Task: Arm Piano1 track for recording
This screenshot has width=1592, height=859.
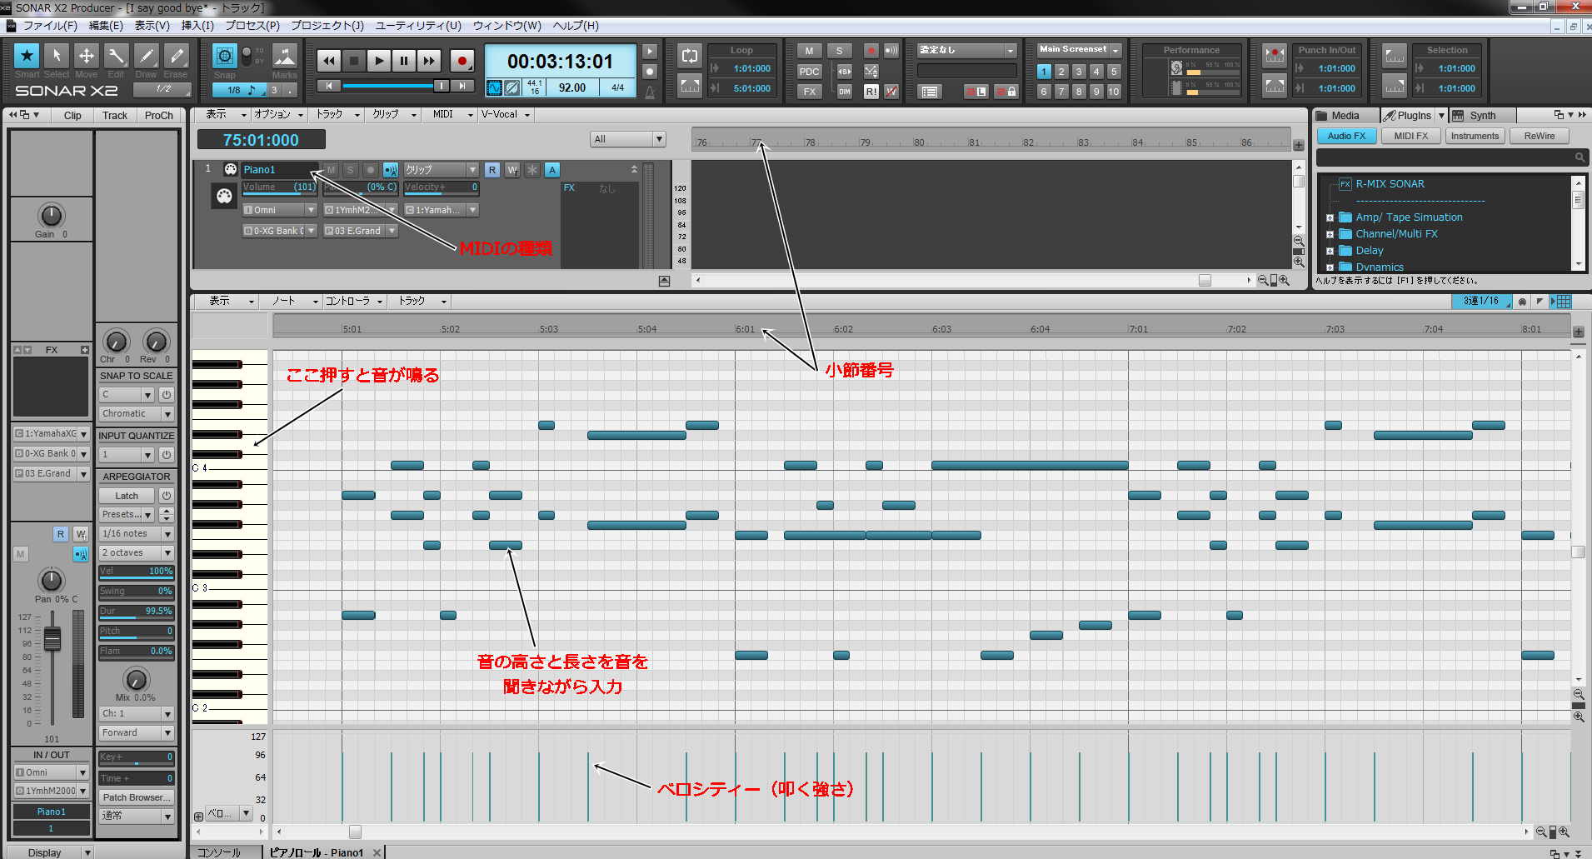Action: click(x=371, y=170)
